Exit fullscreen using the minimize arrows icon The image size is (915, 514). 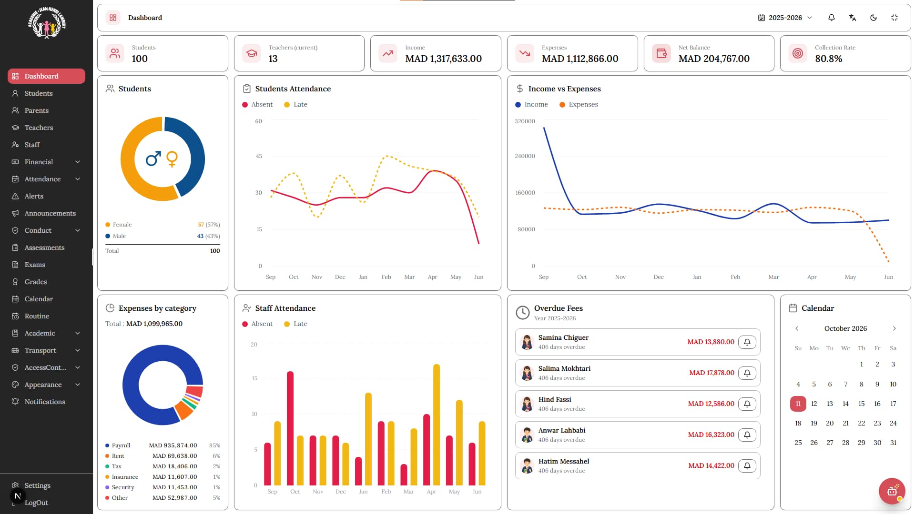pyautogui.click(x=895, y=18)
